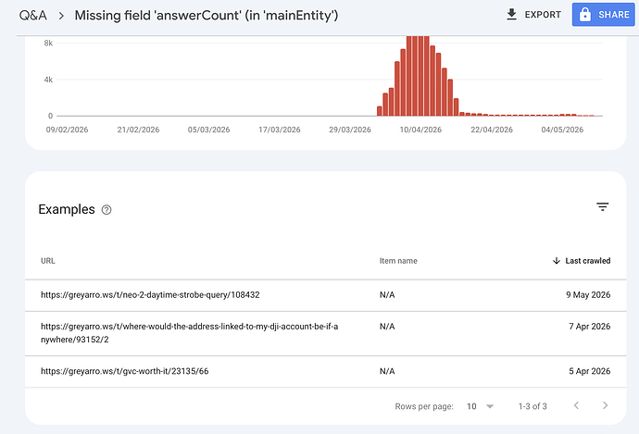
Task: Go back to the Q&A breadcrumb
Action: 33,16
